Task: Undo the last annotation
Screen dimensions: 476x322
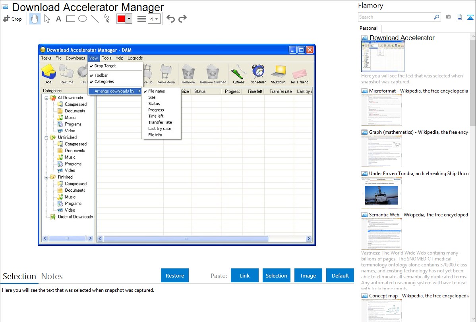Action: click(x=170, y=19)
